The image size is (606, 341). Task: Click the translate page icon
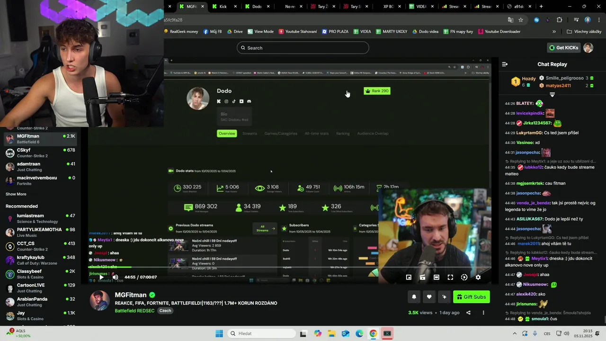510,20
